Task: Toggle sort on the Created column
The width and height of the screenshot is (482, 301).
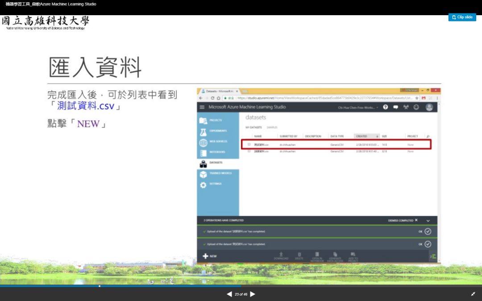Action: pyautogui.click(x=367, y=136)
